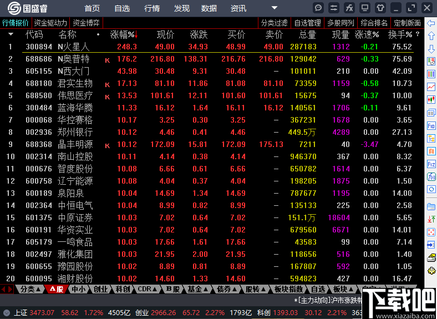Click the blue arrow-to-list import icon
437x319 pixels.
431,245
